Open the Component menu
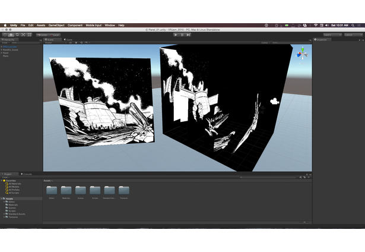The width and height of the screenshot is (365, 252). pyautogui.click(x=75, y=25)
